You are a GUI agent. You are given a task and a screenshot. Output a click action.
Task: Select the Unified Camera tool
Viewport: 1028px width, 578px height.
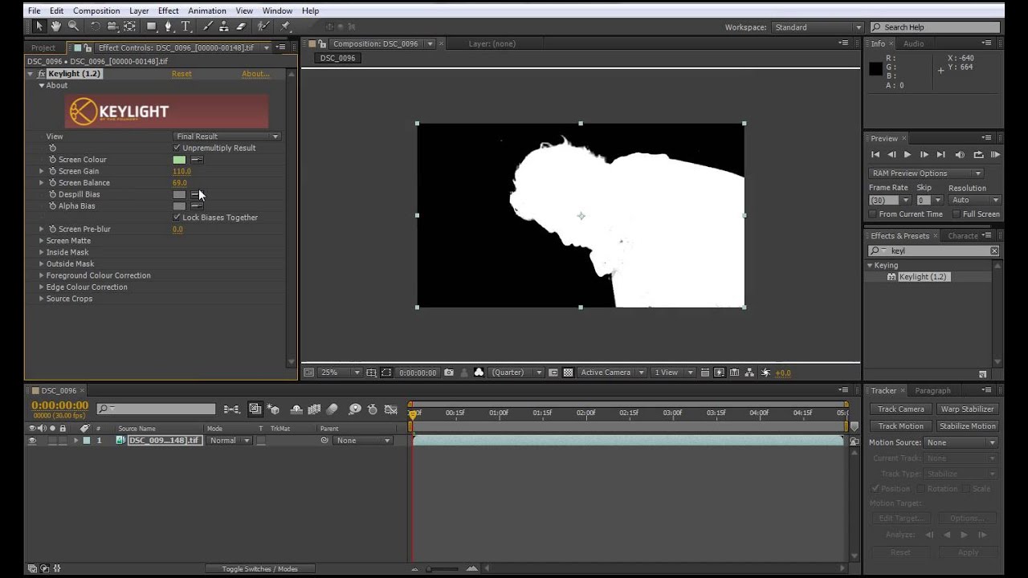(x=112, y=26)
